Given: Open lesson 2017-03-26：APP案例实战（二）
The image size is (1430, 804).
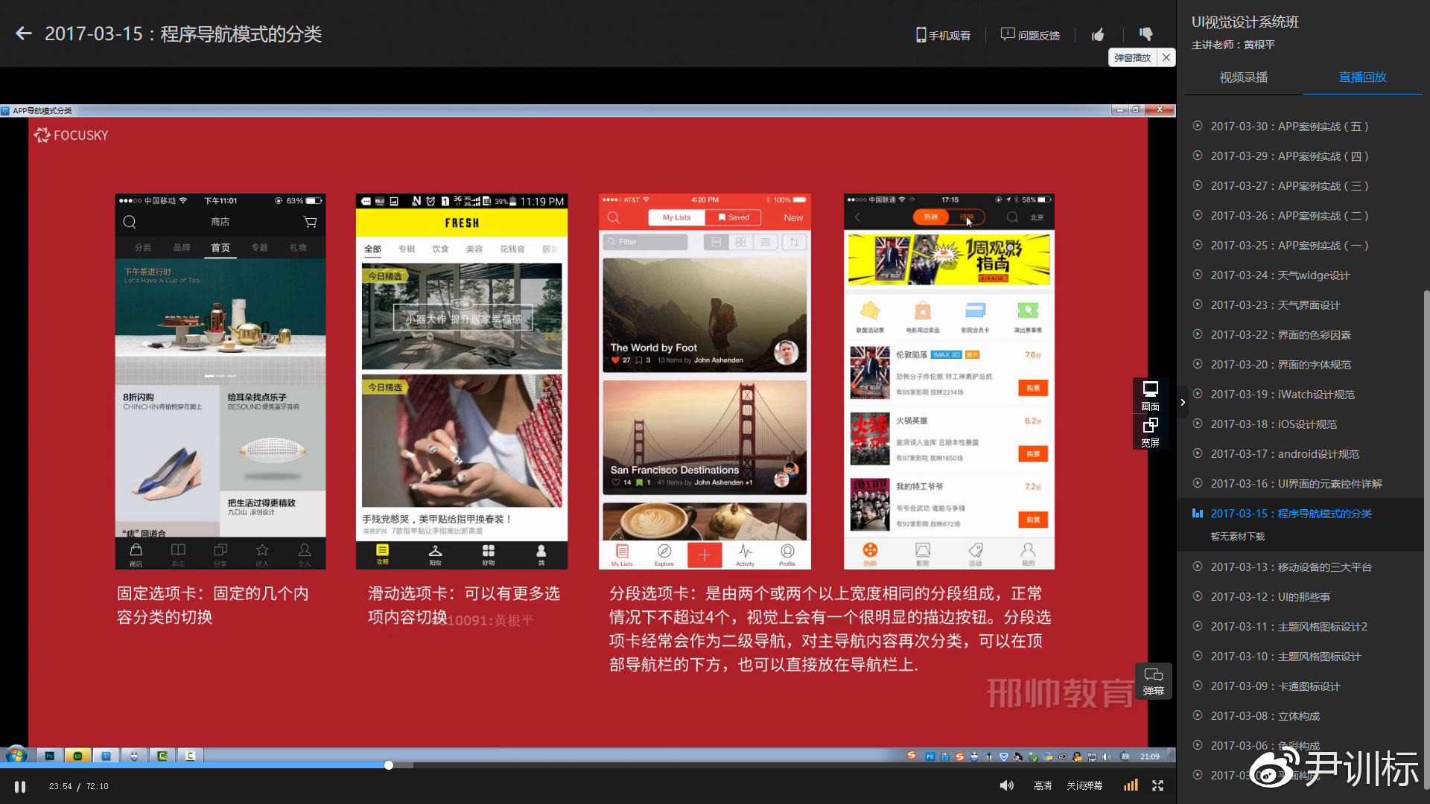Looking at the screenshot, I should pyautogui.click(x=1289, y=216).
